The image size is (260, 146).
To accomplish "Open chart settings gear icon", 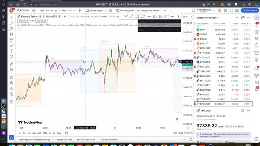I will (x=225, y=11).
